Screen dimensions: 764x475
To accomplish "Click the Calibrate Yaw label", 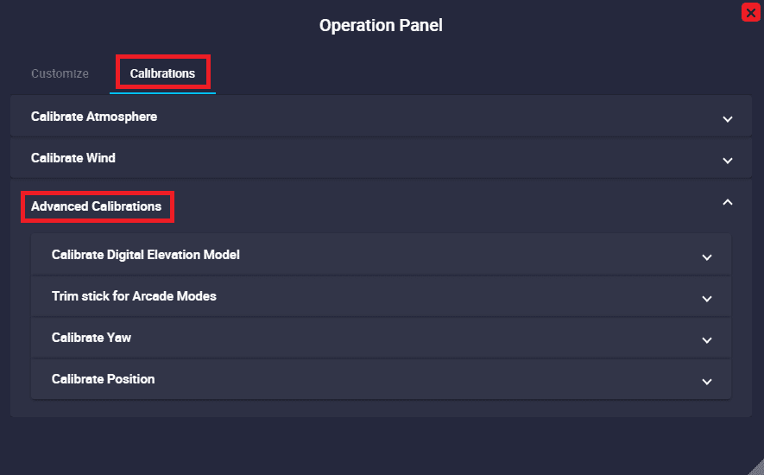I will pos(92,338).
